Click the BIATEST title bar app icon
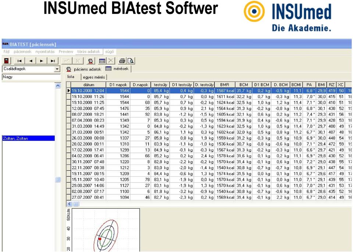 [6, 44]
